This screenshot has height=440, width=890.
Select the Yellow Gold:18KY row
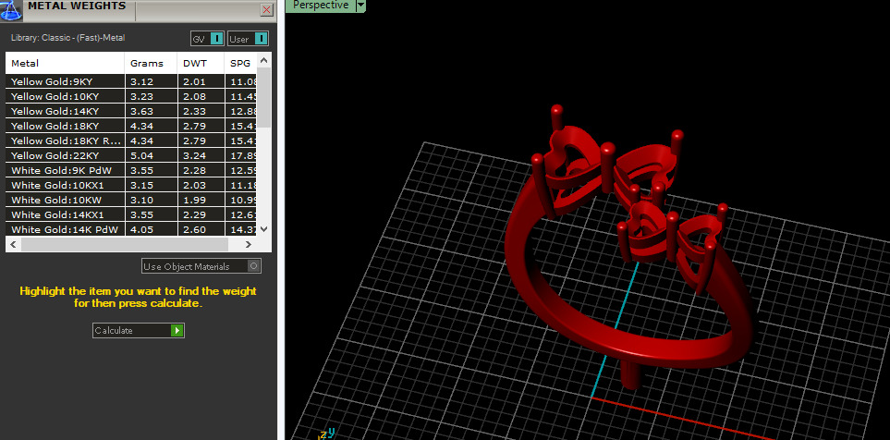(x=131, y=126)
